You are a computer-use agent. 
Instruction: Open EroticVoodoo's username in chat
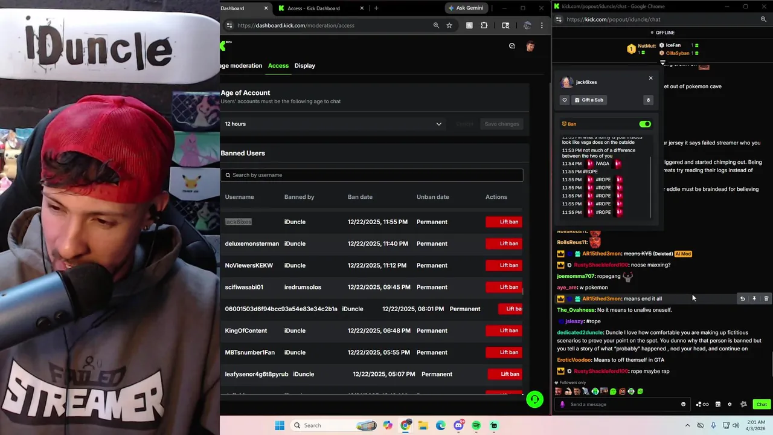[x=574, y=360]
